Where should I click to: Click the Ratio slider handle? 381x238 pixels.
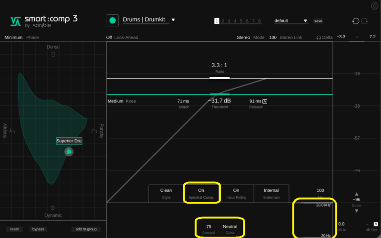[x=220, y=77]
